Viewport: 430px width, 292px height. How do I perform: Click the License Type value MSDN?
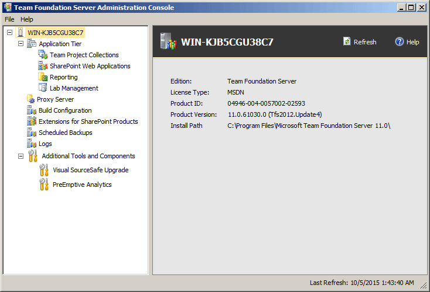[x=236, y=92]
